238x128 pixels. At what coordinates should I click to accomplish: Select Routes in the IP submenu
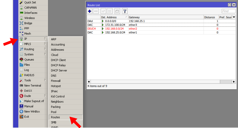pos(56,117)
